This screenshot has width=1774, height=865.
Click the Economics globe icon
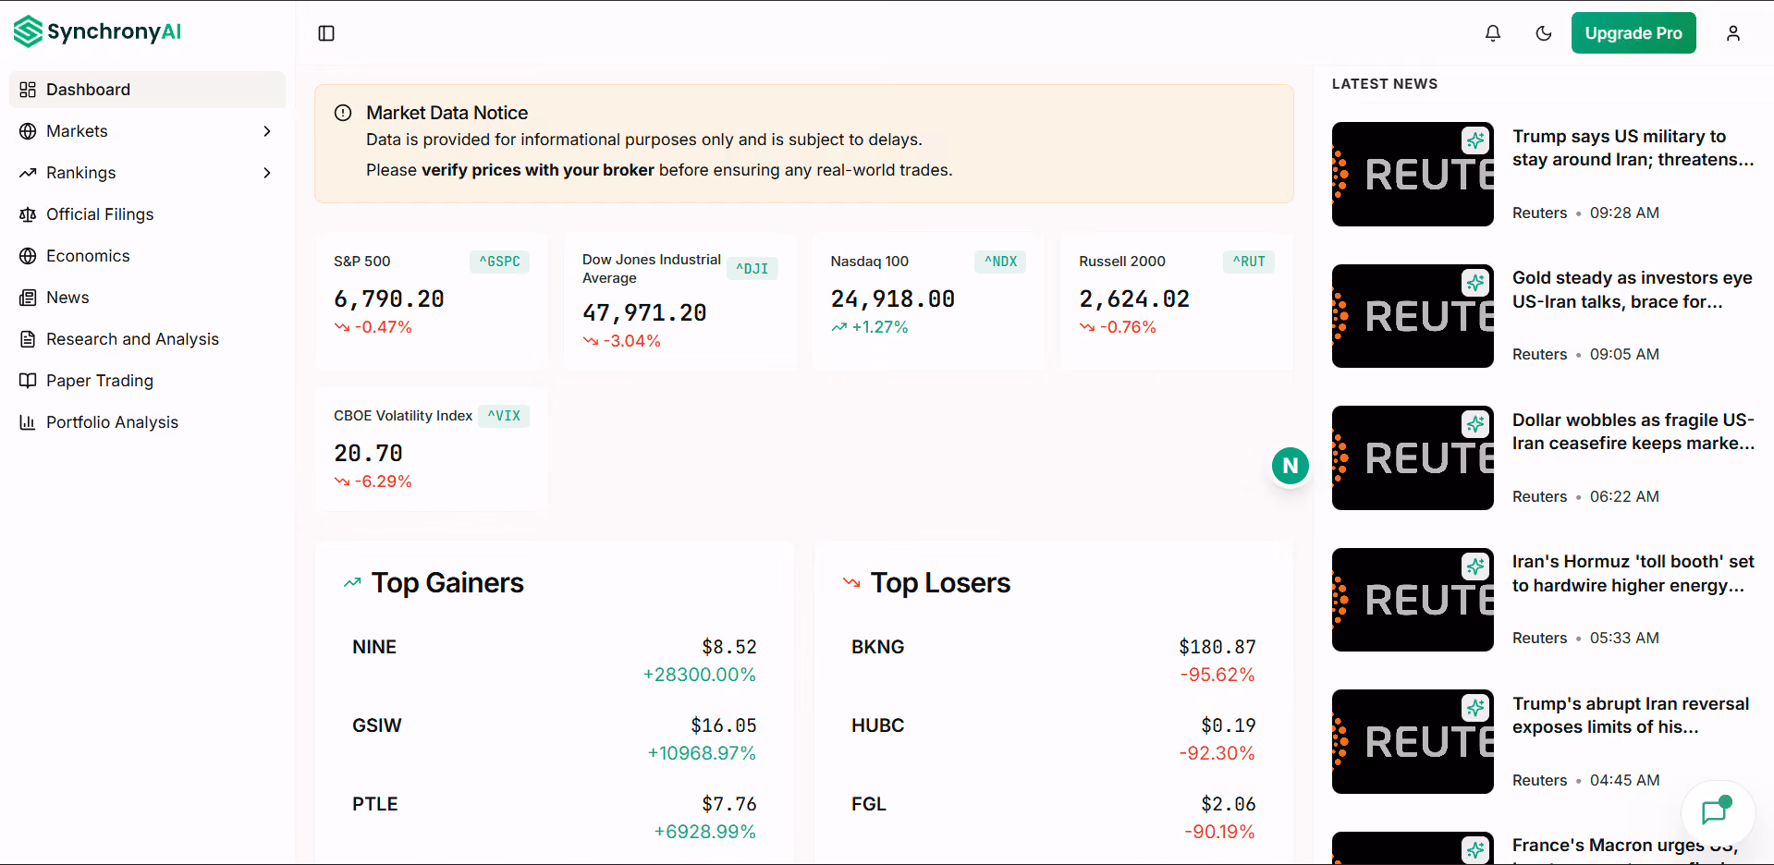point(28,256)
